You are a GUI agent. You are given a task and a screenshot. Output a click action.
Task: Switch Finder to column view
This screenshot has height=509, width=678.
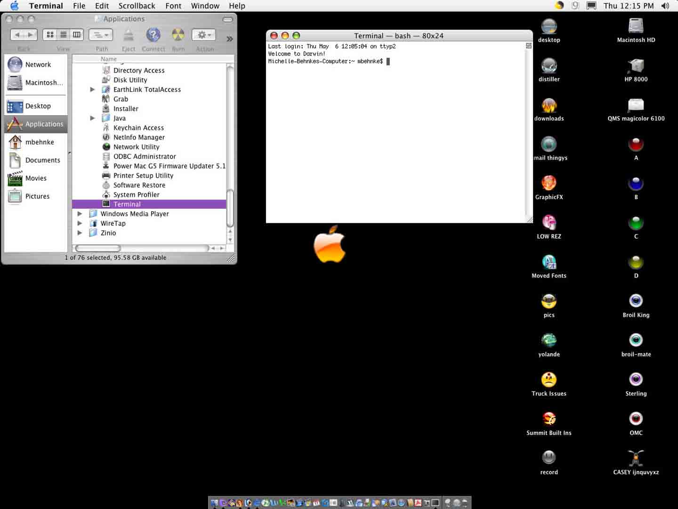(77, 35)
